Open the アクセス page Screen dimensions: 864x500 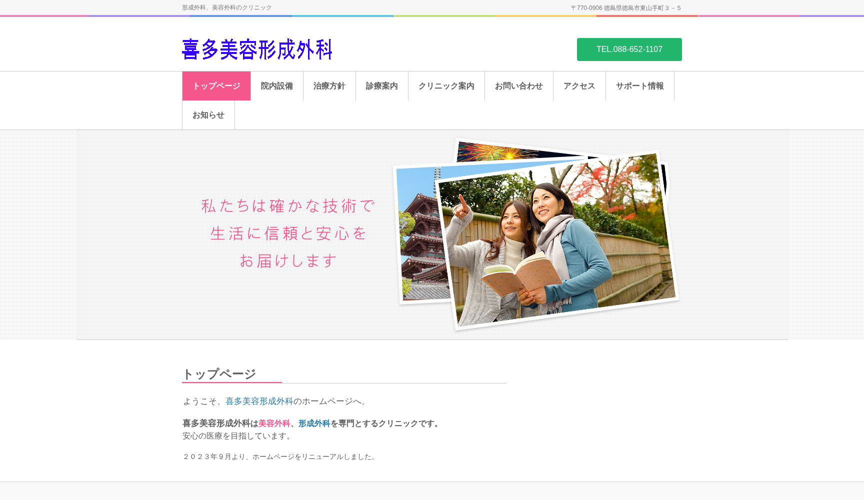(578, 85)
